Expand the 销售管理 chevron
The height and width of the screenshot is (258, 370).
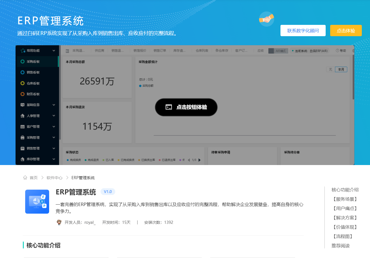54,148
